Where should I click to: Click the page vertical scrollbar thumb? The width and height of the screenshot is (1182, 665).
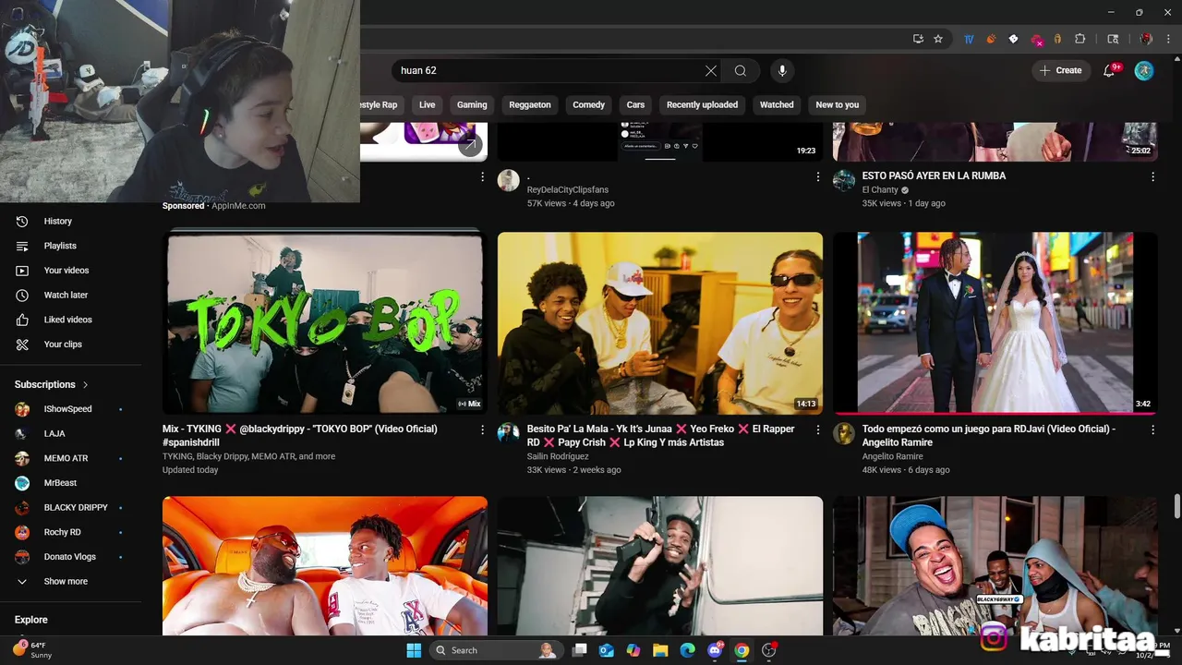pos(1176,506)
